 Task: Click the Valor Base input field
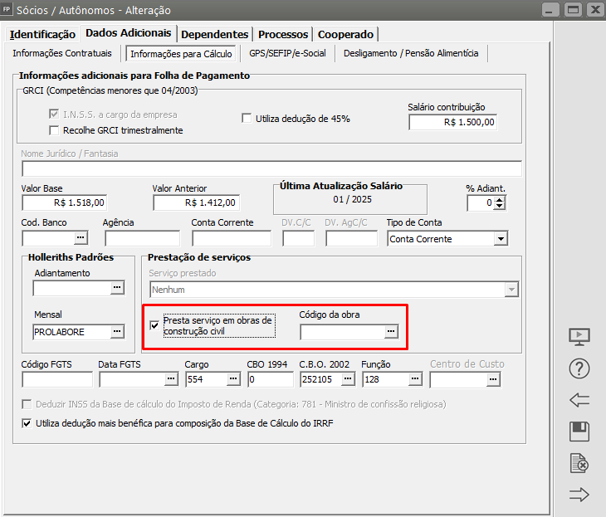tap(65, 202)
